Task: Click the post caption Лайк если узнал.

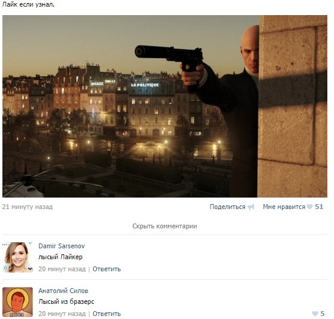Action: click(x=28, y=4)
